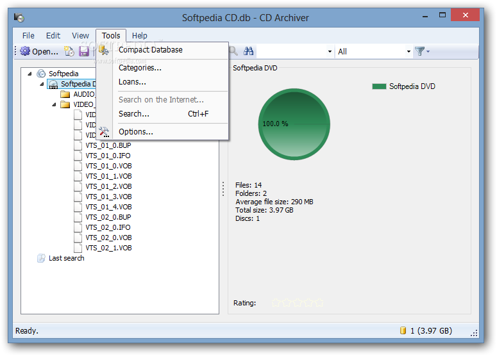Select VTS_01_0.IFO in the tree
The image size is (497, 356).
pyautogui.click(x=108, y=156)
